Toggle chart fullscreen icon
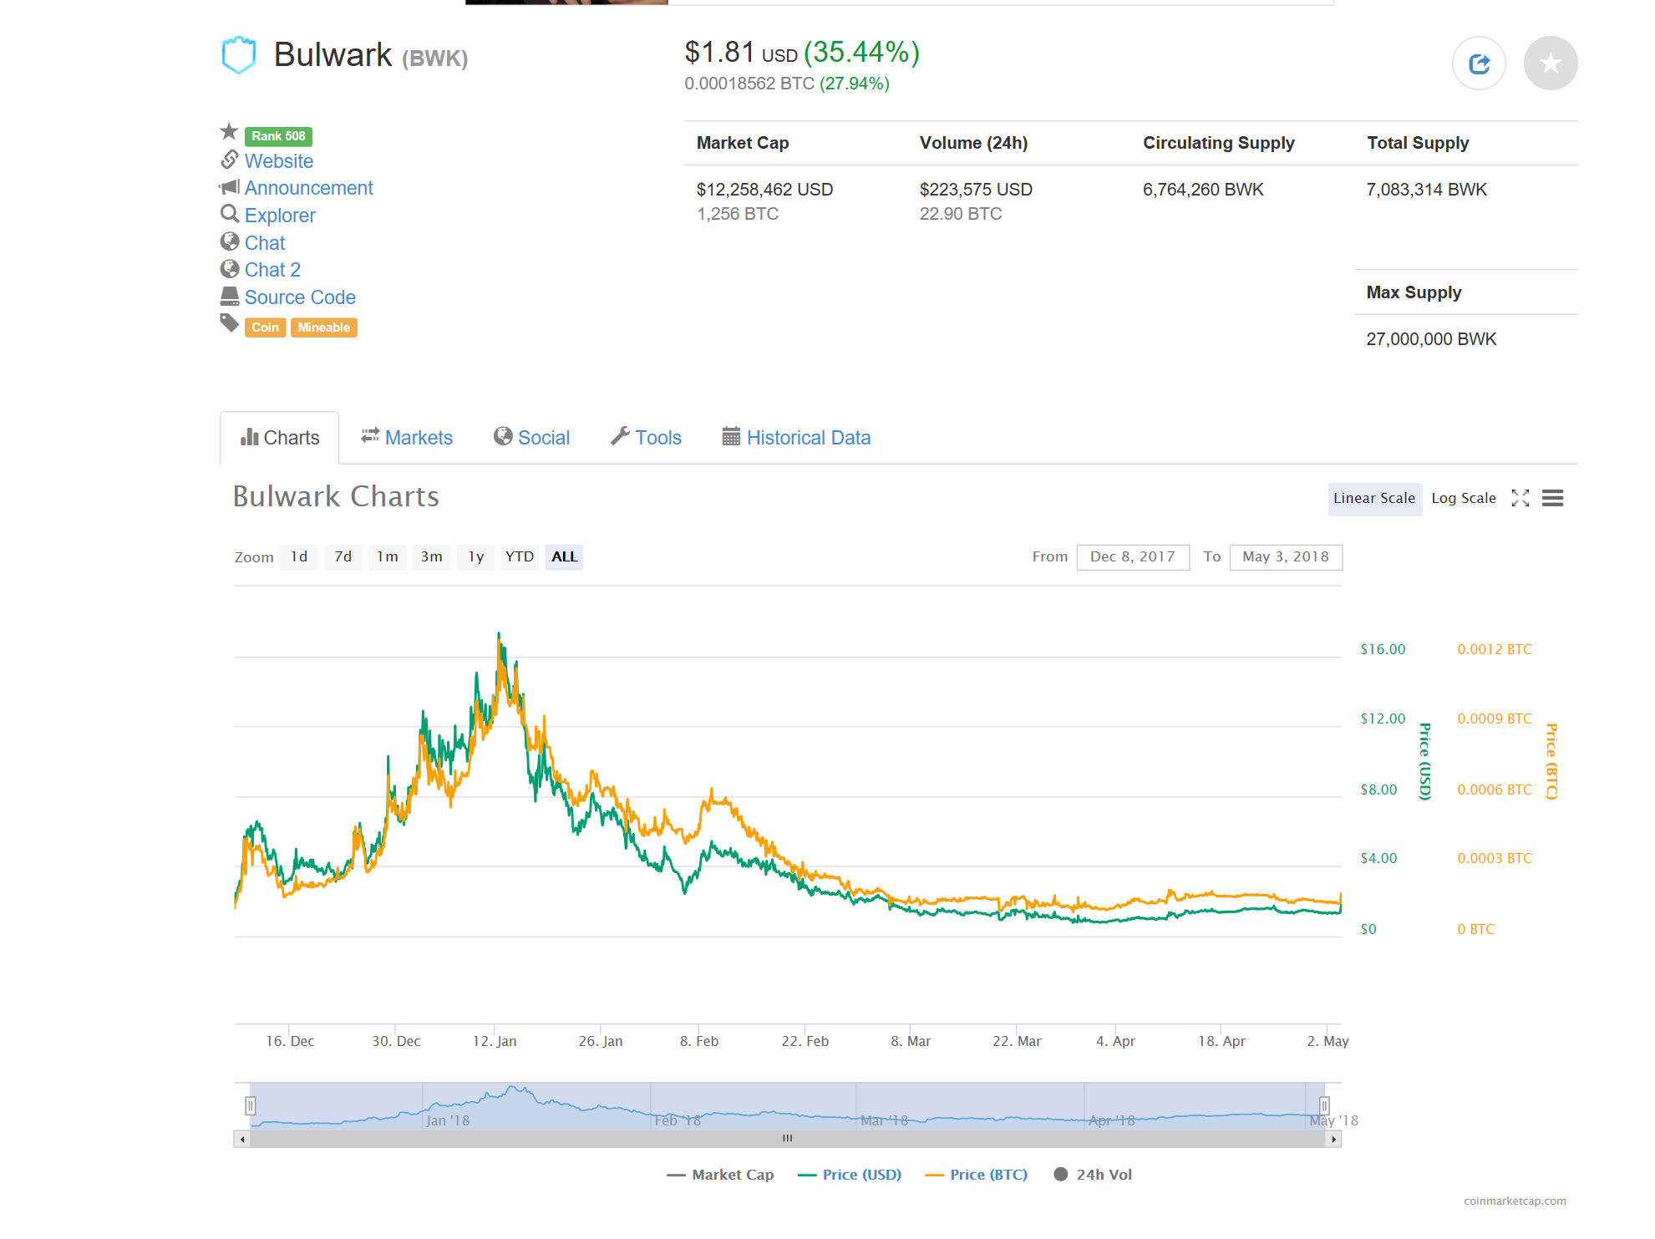Screen dimensions: 1655x1239 1520,498
